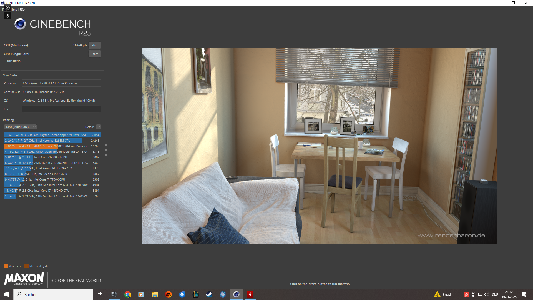Click the Cinebench taskbar icon
The width and height of the screenshot is (533, 300).
(236, 294)
